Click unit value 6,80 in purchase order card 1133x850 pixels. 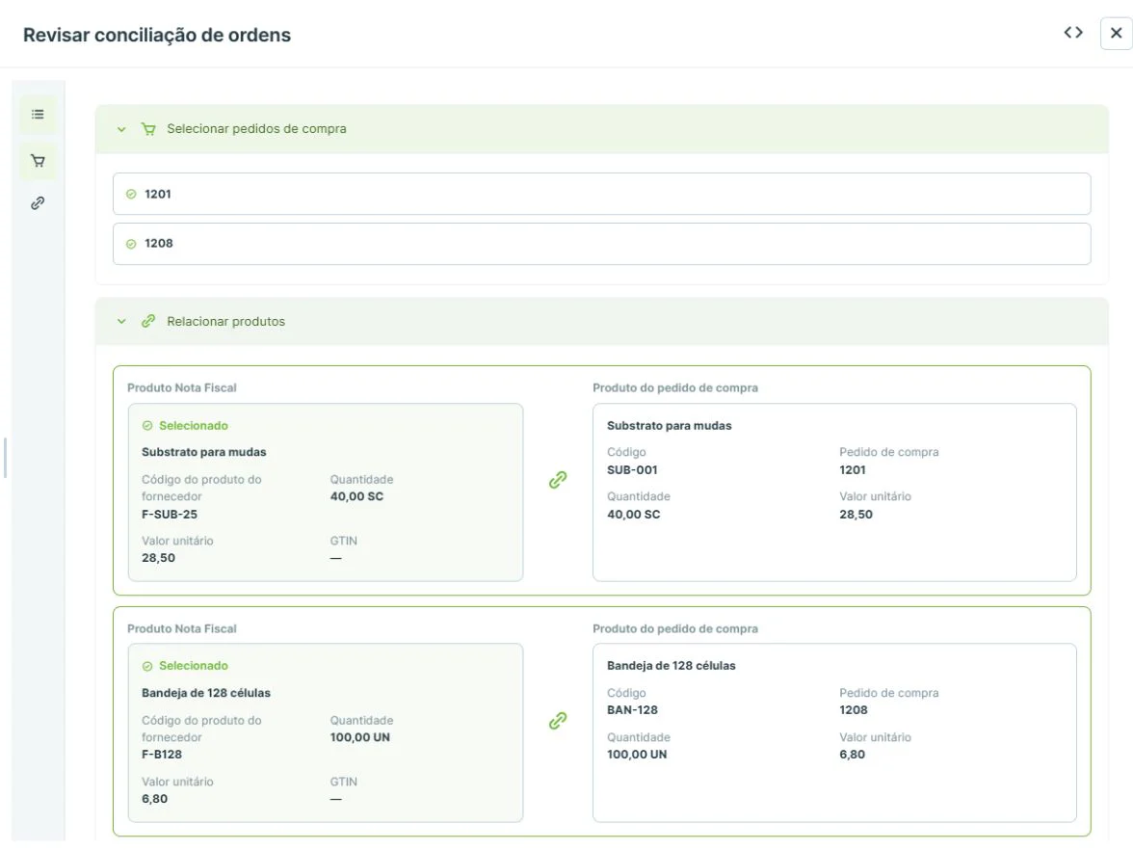click(852, 755)
